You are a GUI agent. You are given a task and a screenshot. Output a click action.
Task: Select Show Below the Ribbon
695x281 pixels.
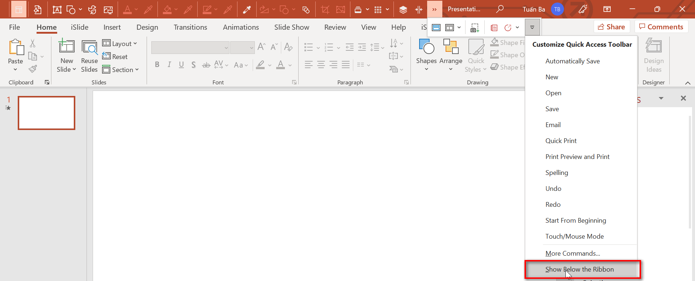click(581, 269)
